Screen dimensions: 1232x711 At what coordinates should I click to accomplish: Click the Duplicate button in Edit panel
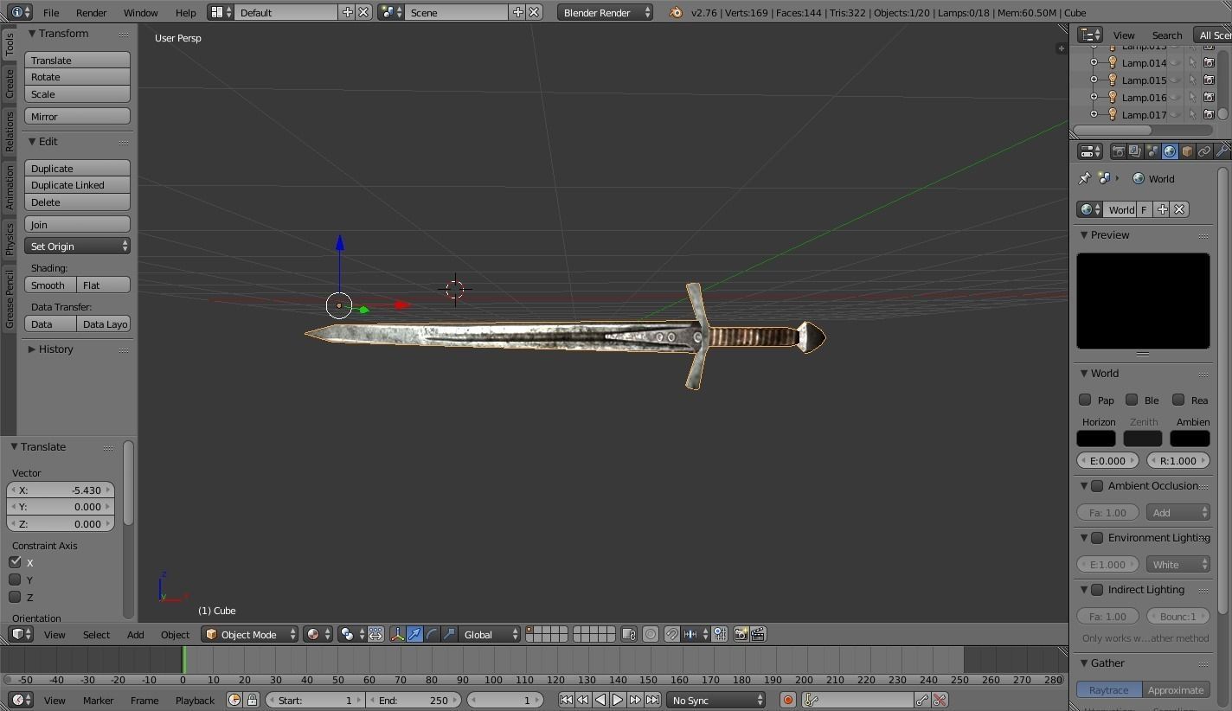[x=77, y=168]
